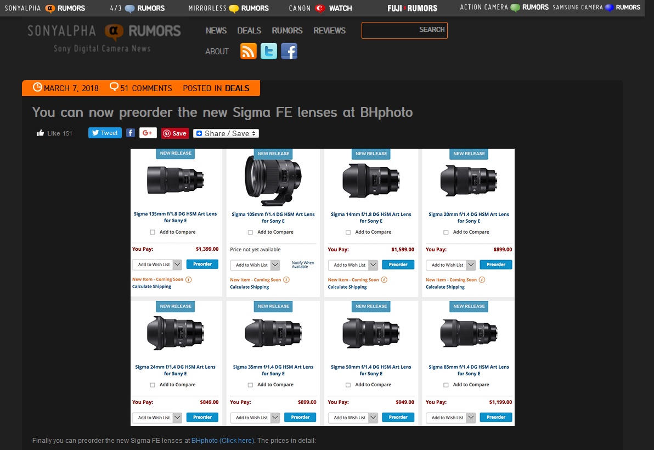This screenshot has height=450, width=654.
Task: Share post on Google Plus
Action: point(148,133)
